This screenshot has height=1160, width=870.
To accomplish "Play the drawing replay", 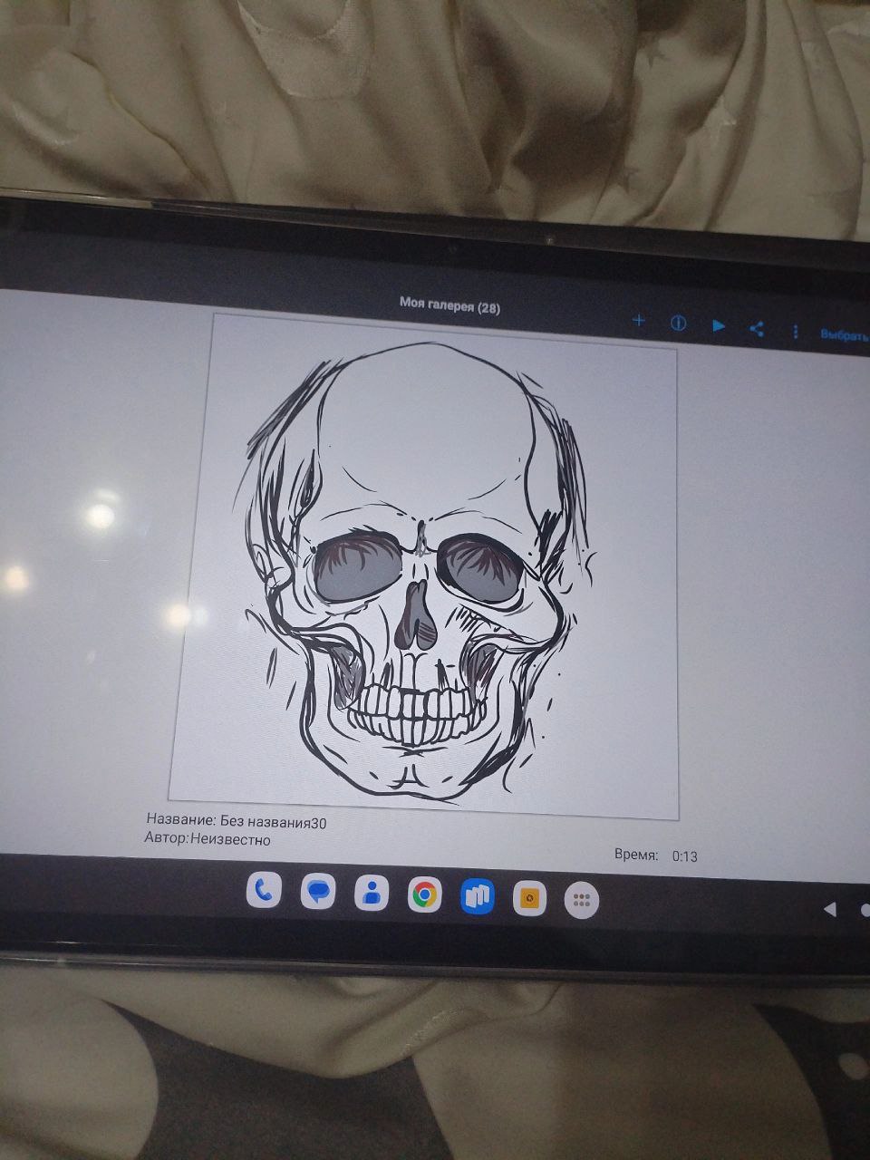I will 718,326.
